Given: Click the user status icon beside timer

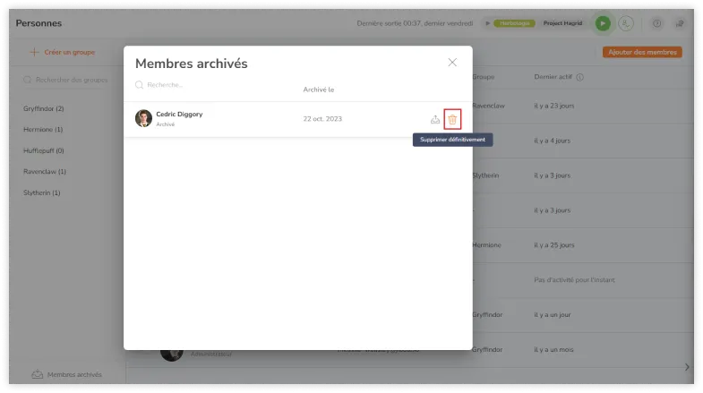Looking at the screenshot, I should (625, 24).
